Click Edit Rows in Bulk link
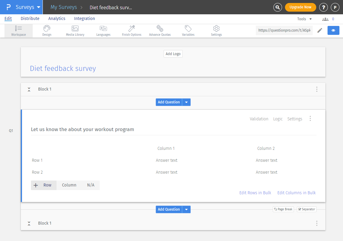 click(255, 193)
